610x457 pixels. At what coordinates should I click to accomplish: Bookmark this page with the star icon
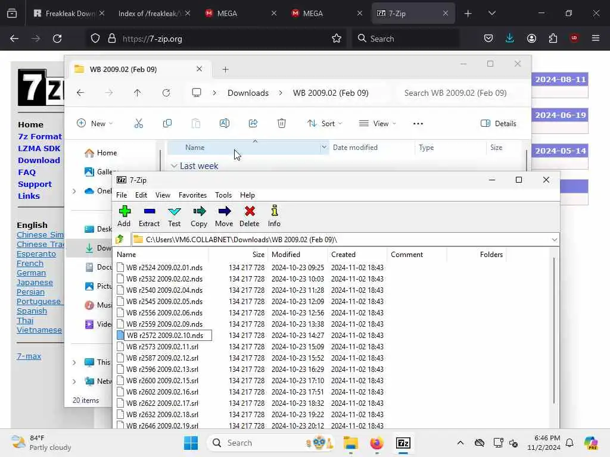(x=337, y=39)
